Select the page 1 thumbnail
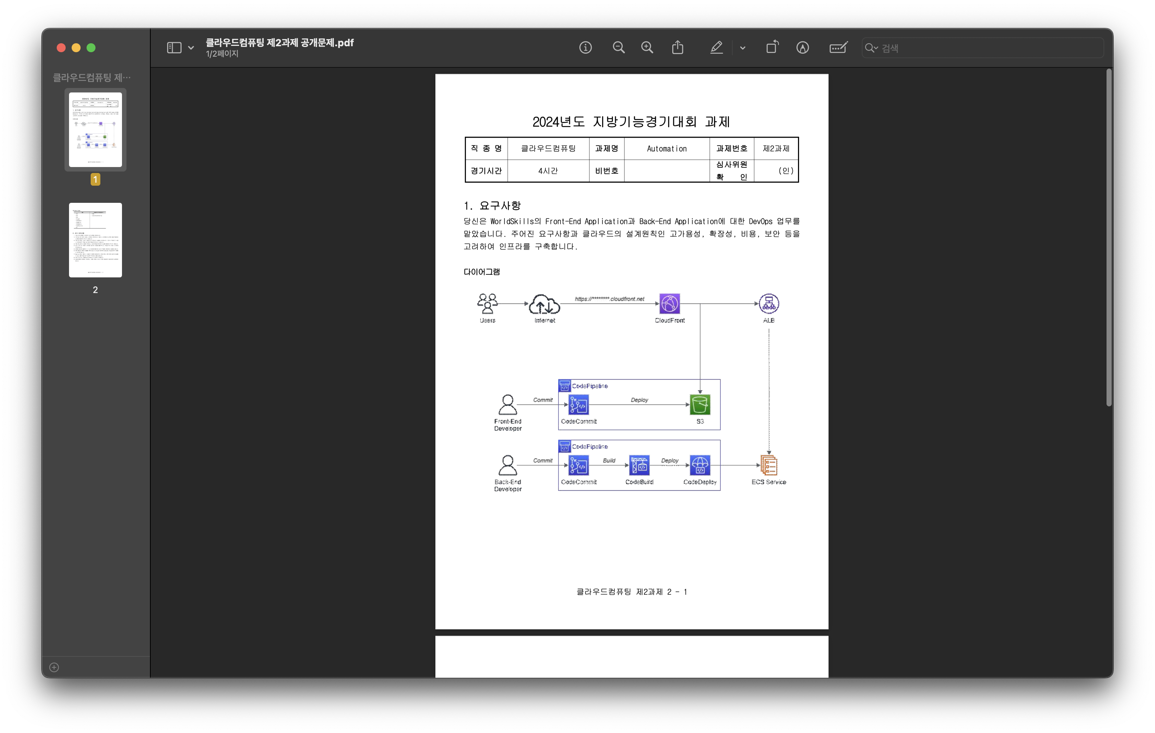The height and width of the screenshot is (733, 1155). pyautogui.click(x=96, y=129)
